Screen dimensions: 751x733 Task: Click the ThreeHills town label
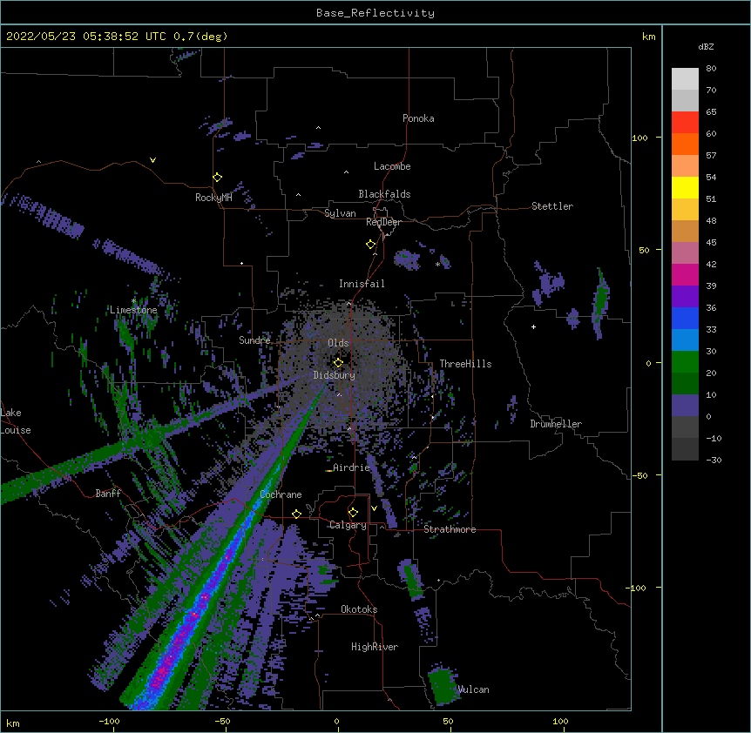point(465,364)
